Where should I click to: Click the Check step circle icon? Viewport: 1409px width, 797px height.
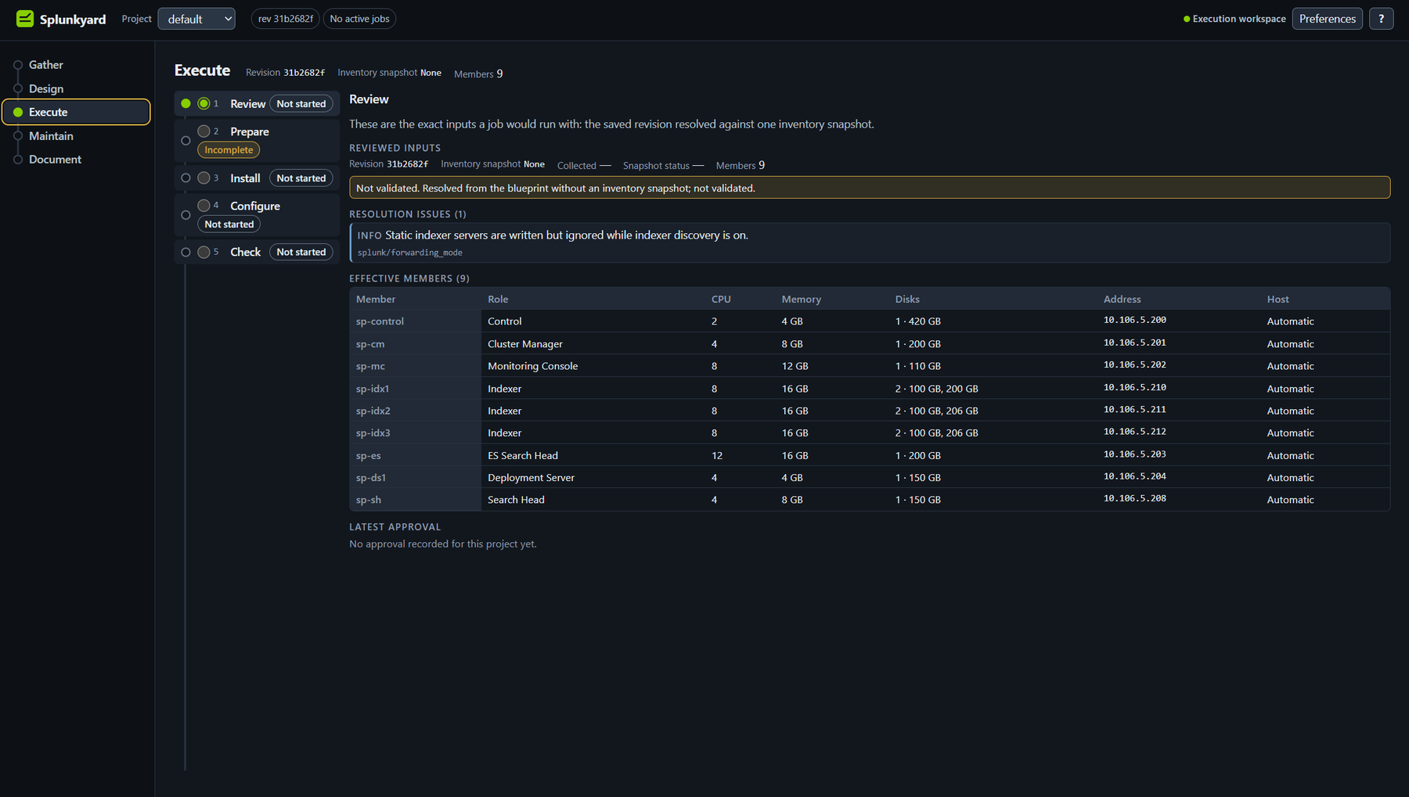pos(204,252)
